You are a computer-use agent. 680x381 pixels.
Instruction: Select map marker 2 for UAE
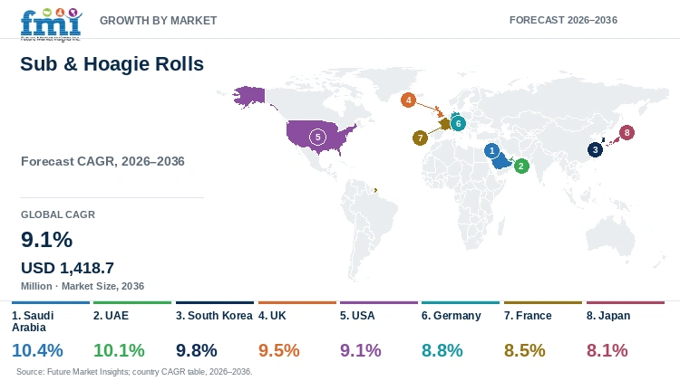(x=521, y=166)
